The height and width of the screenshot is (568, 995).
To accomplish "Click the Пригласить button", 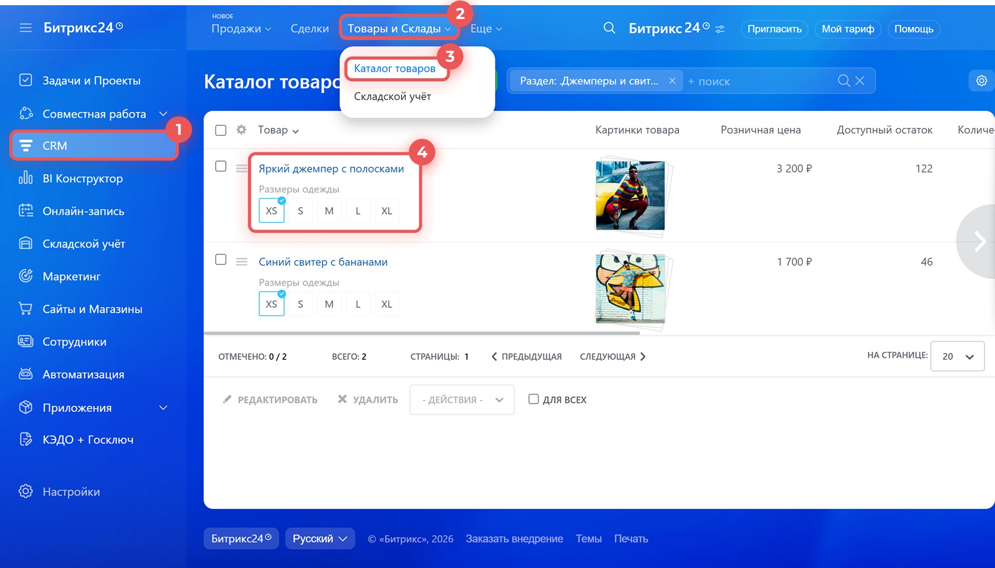I will pyautogui.click(x=774, y=29).
